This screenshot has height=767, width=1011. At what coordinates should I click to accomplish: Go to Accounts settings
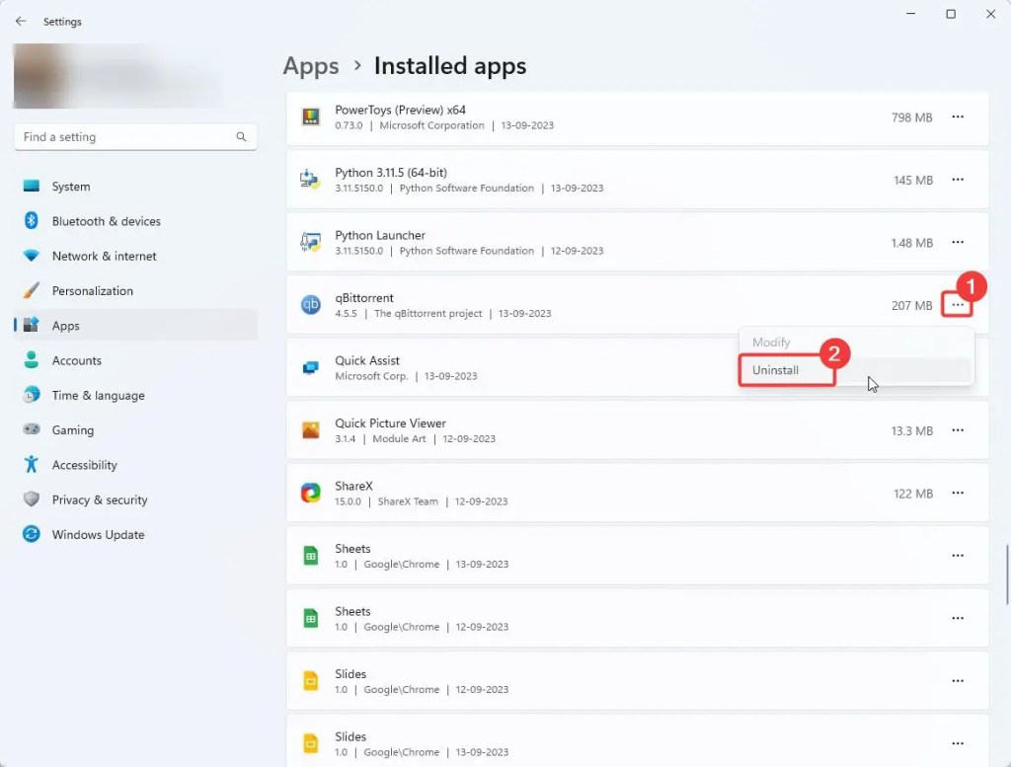[x=135, y=360]
